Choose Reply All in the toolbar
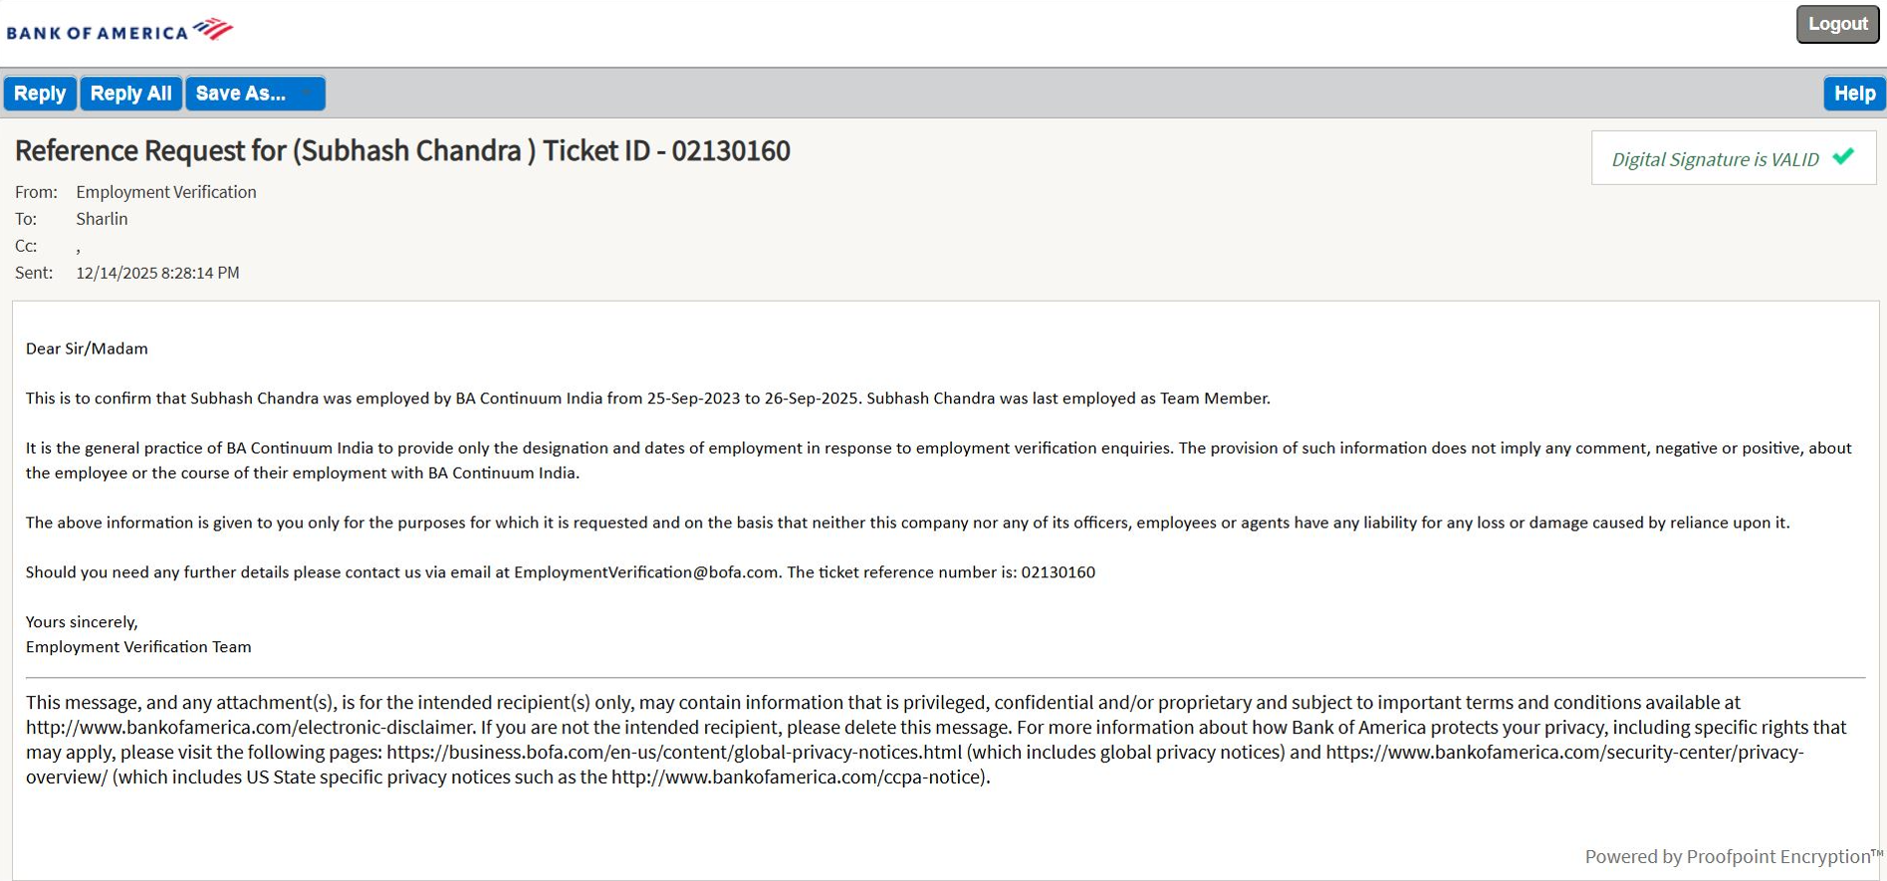The image size is (1887, 881). pos(130,94)
